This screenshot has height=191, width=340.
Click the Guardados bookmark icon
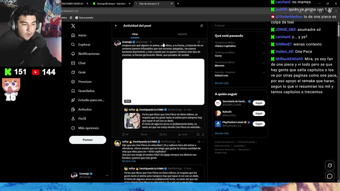tap(73, 91)
